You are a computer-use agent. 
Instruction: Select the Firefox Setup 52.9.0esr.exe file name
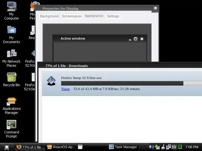pyautogui.click(x=81, y=78)
